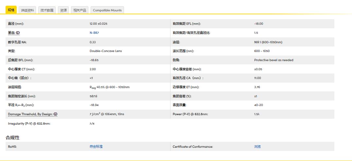352x161 pixels.
Task: Open the 技术数据 tab
Action: click(47, 10)
